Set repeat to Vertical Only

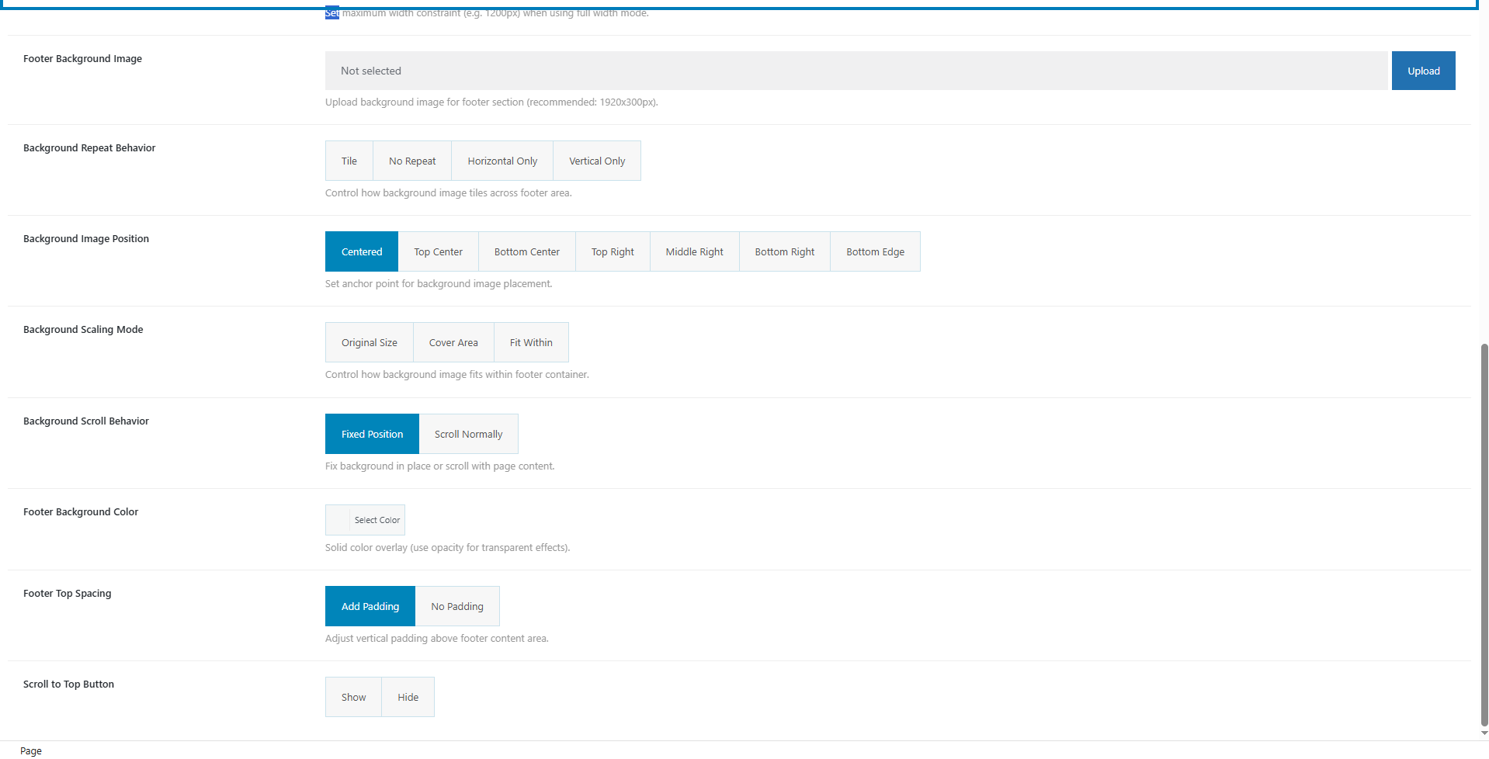[596, 161]
